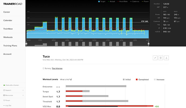Open the Too Intense survey response

(x=57, y=69)
